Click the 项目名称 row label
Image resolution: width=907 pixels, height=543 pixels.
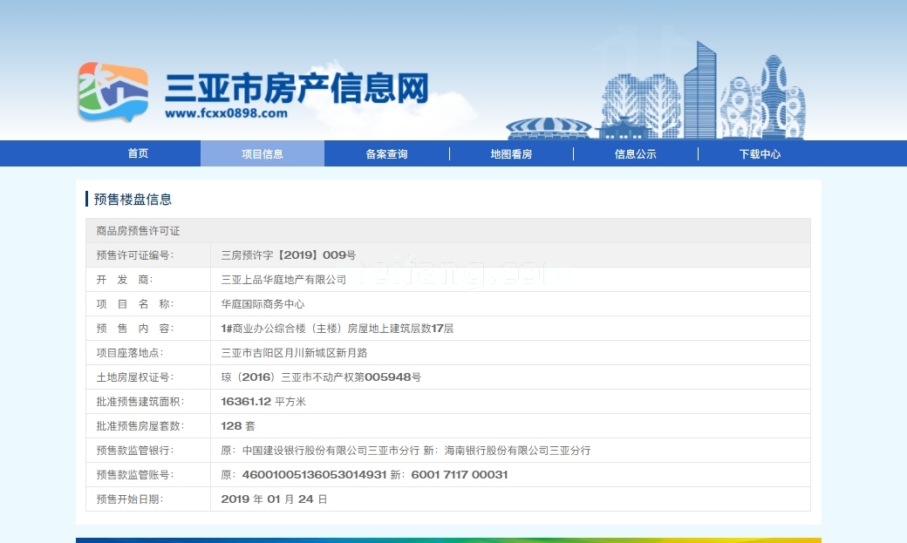pos(135,304)
